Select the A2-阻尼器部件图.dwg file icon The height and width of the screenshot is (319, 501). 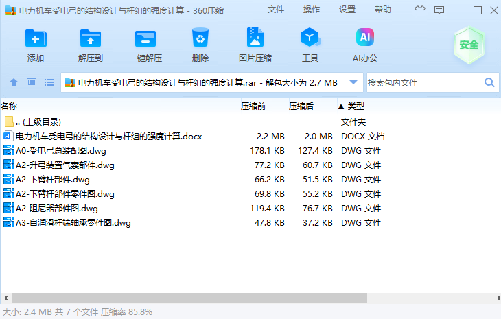[x=8, y=208]
